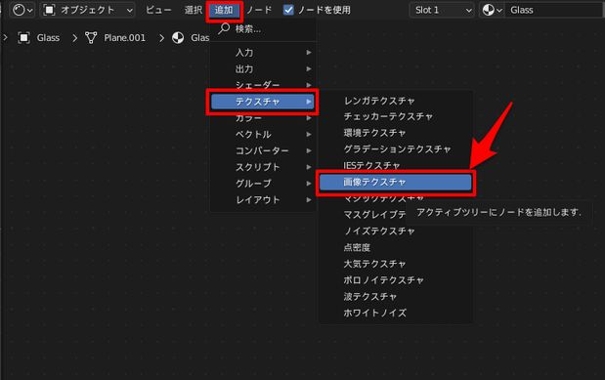Click the Plane.001 mesh breadcrumb icon
Viewport: 605px width, 380px height.
pos(91,38)
